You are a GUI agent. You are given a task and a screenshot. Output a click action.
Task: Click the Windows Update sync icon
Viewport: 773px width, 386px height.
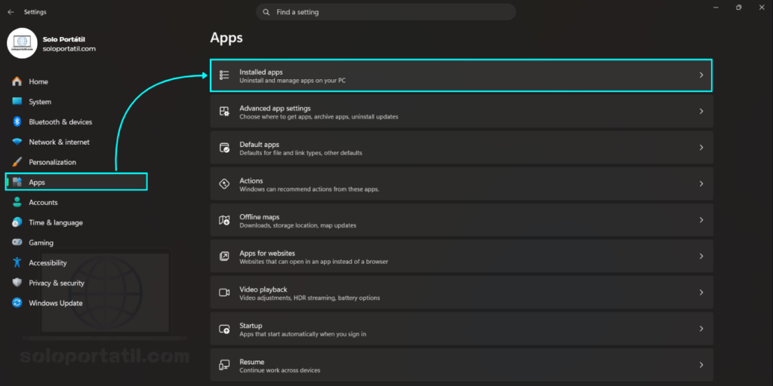(17, 303)
